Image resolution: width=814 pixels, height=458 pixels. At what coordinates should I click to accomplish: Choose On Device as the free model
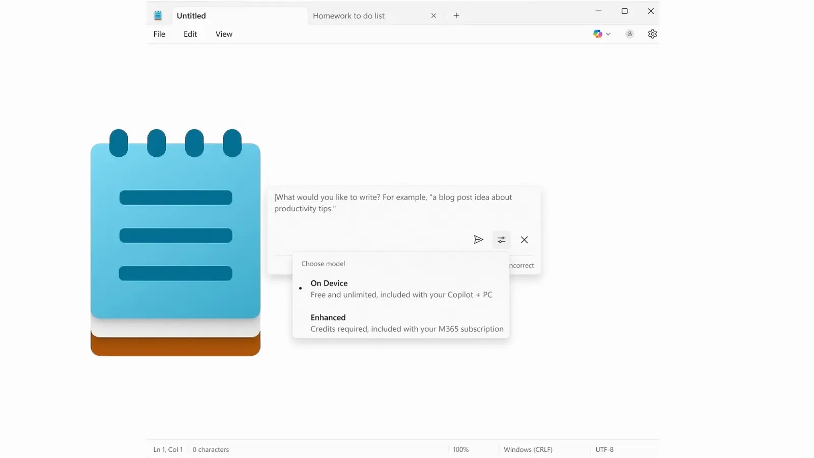329,283
